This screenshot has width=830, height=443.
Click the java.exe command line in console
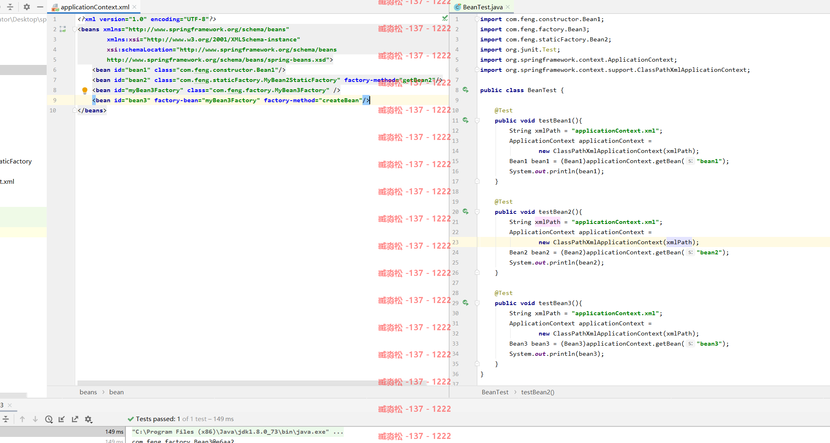click(x=237, y=432)
